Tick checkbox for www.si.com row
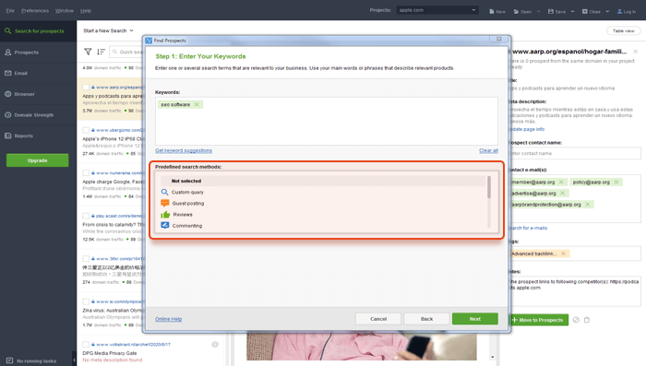 tap(86, 301)
